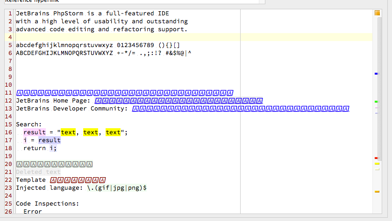Open the JetBrains Developer Community hyperlink

pos(241,109)
